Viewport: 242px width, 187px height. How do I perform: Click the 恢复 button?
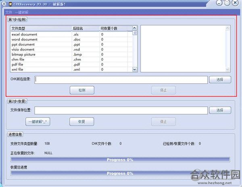coord(81,122)
